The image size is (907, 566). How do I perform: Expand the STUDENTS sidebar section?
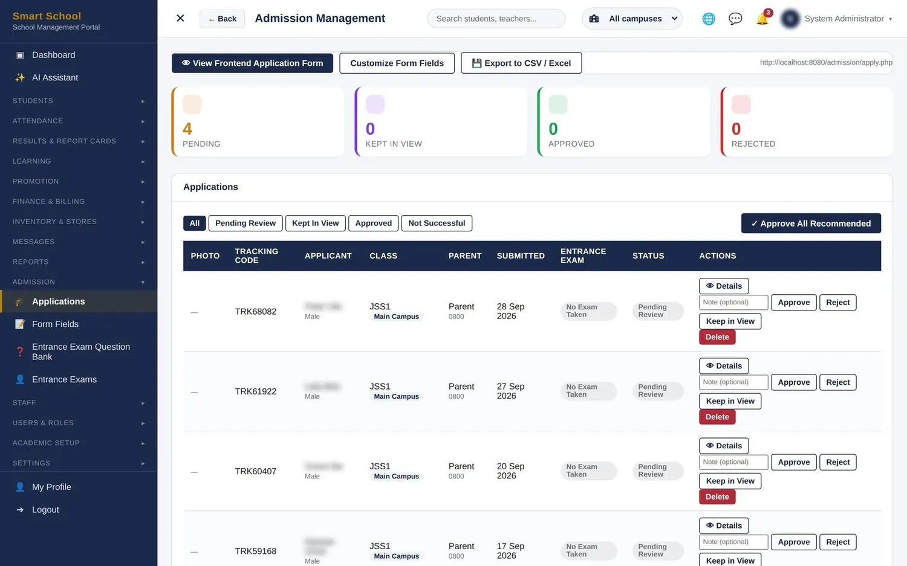pos(79,101)
